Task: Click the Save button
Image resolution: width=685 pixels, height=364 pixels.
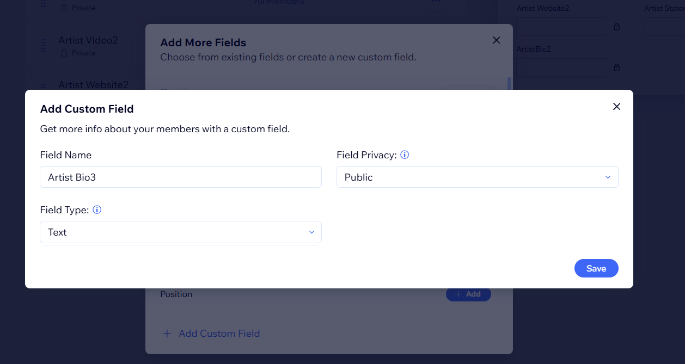Action: click(x=596, y=268)
